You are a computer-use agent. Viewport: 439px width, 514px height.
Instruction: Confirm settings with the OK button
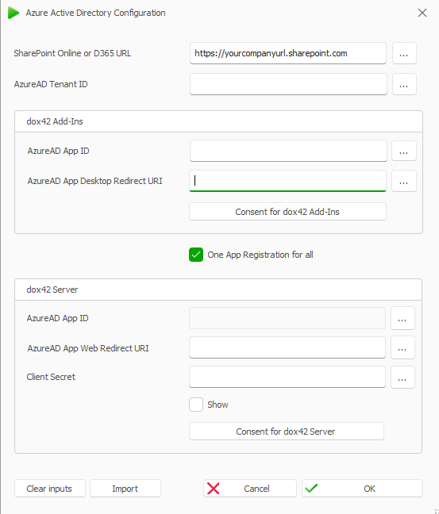point(362,489)
